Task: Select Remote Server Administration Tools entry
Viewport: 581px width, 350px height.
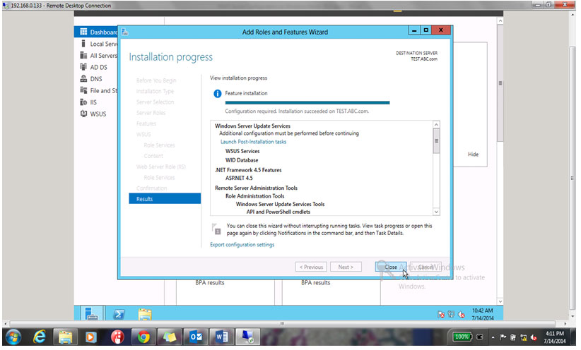Action: click(x=256, y=188)
